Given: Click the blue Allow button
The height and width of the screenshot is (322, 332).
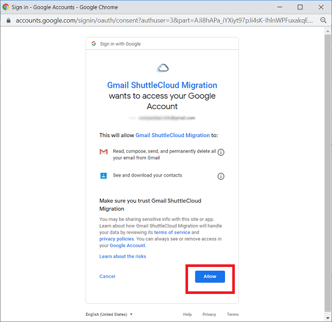Looking at the screenshot, I should pyautogui.click(x=210, y=276).
